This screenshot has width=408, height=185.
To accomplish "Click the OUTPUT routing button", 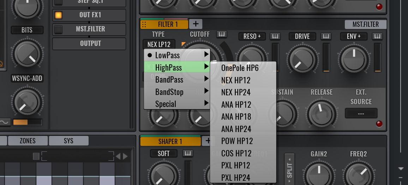I will pos(89,44).
